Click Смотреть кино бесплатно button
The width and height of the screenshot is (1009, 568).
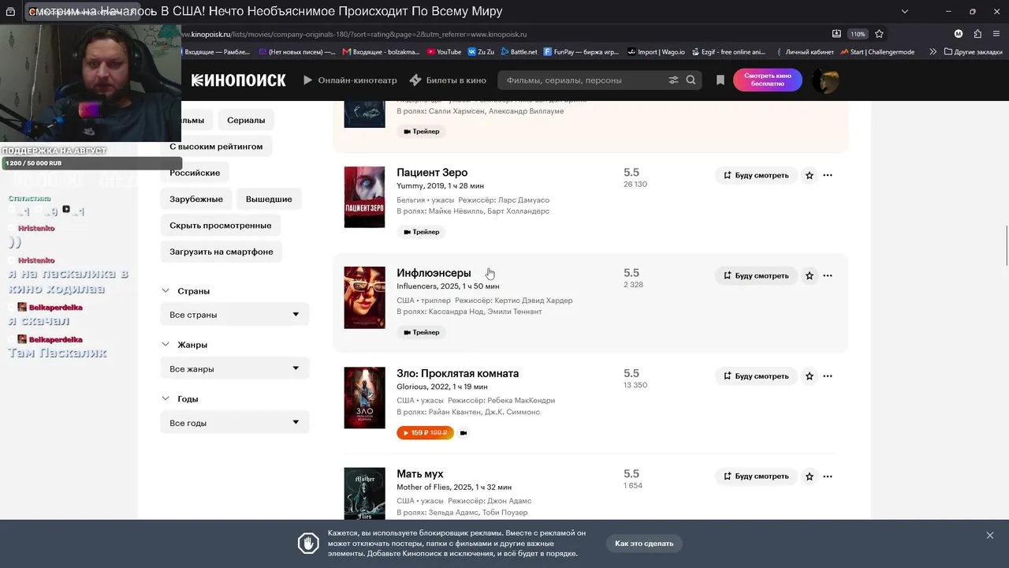pyautogui.click(x=767, y=80)
